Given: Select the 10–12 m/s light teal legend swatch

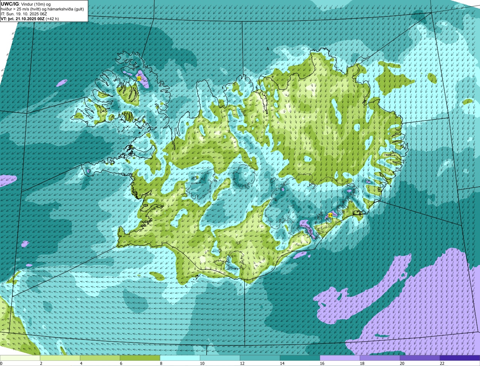Looking at the screenshot, I should (220, 358).
